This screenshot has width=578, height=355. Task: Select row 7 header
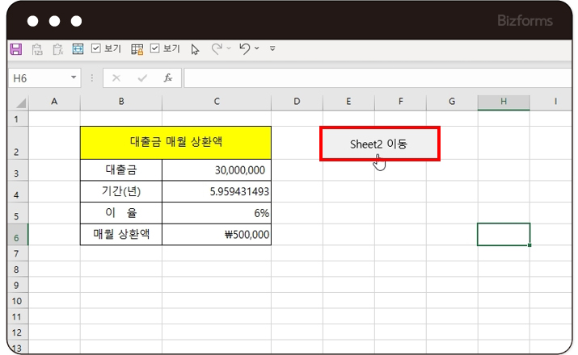(18, 253)
